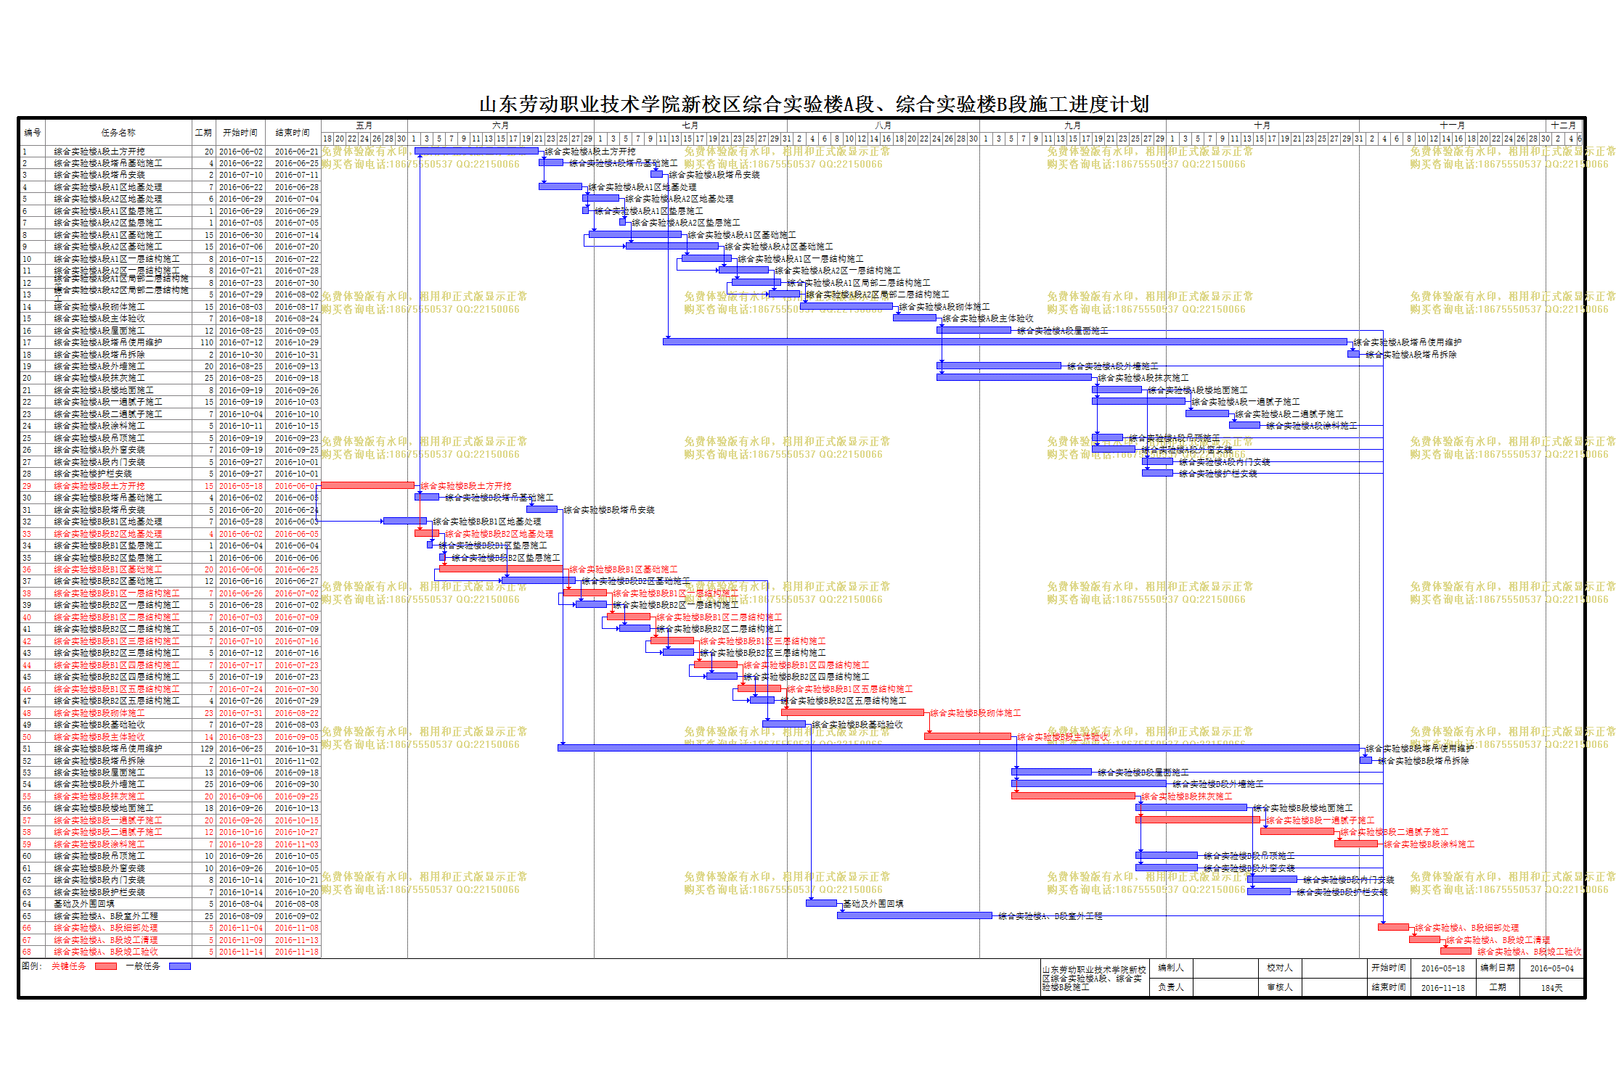Click the 十一月 month header in timeline
Viewport: 1616px width, 1091px height.
pos(1452,125)
